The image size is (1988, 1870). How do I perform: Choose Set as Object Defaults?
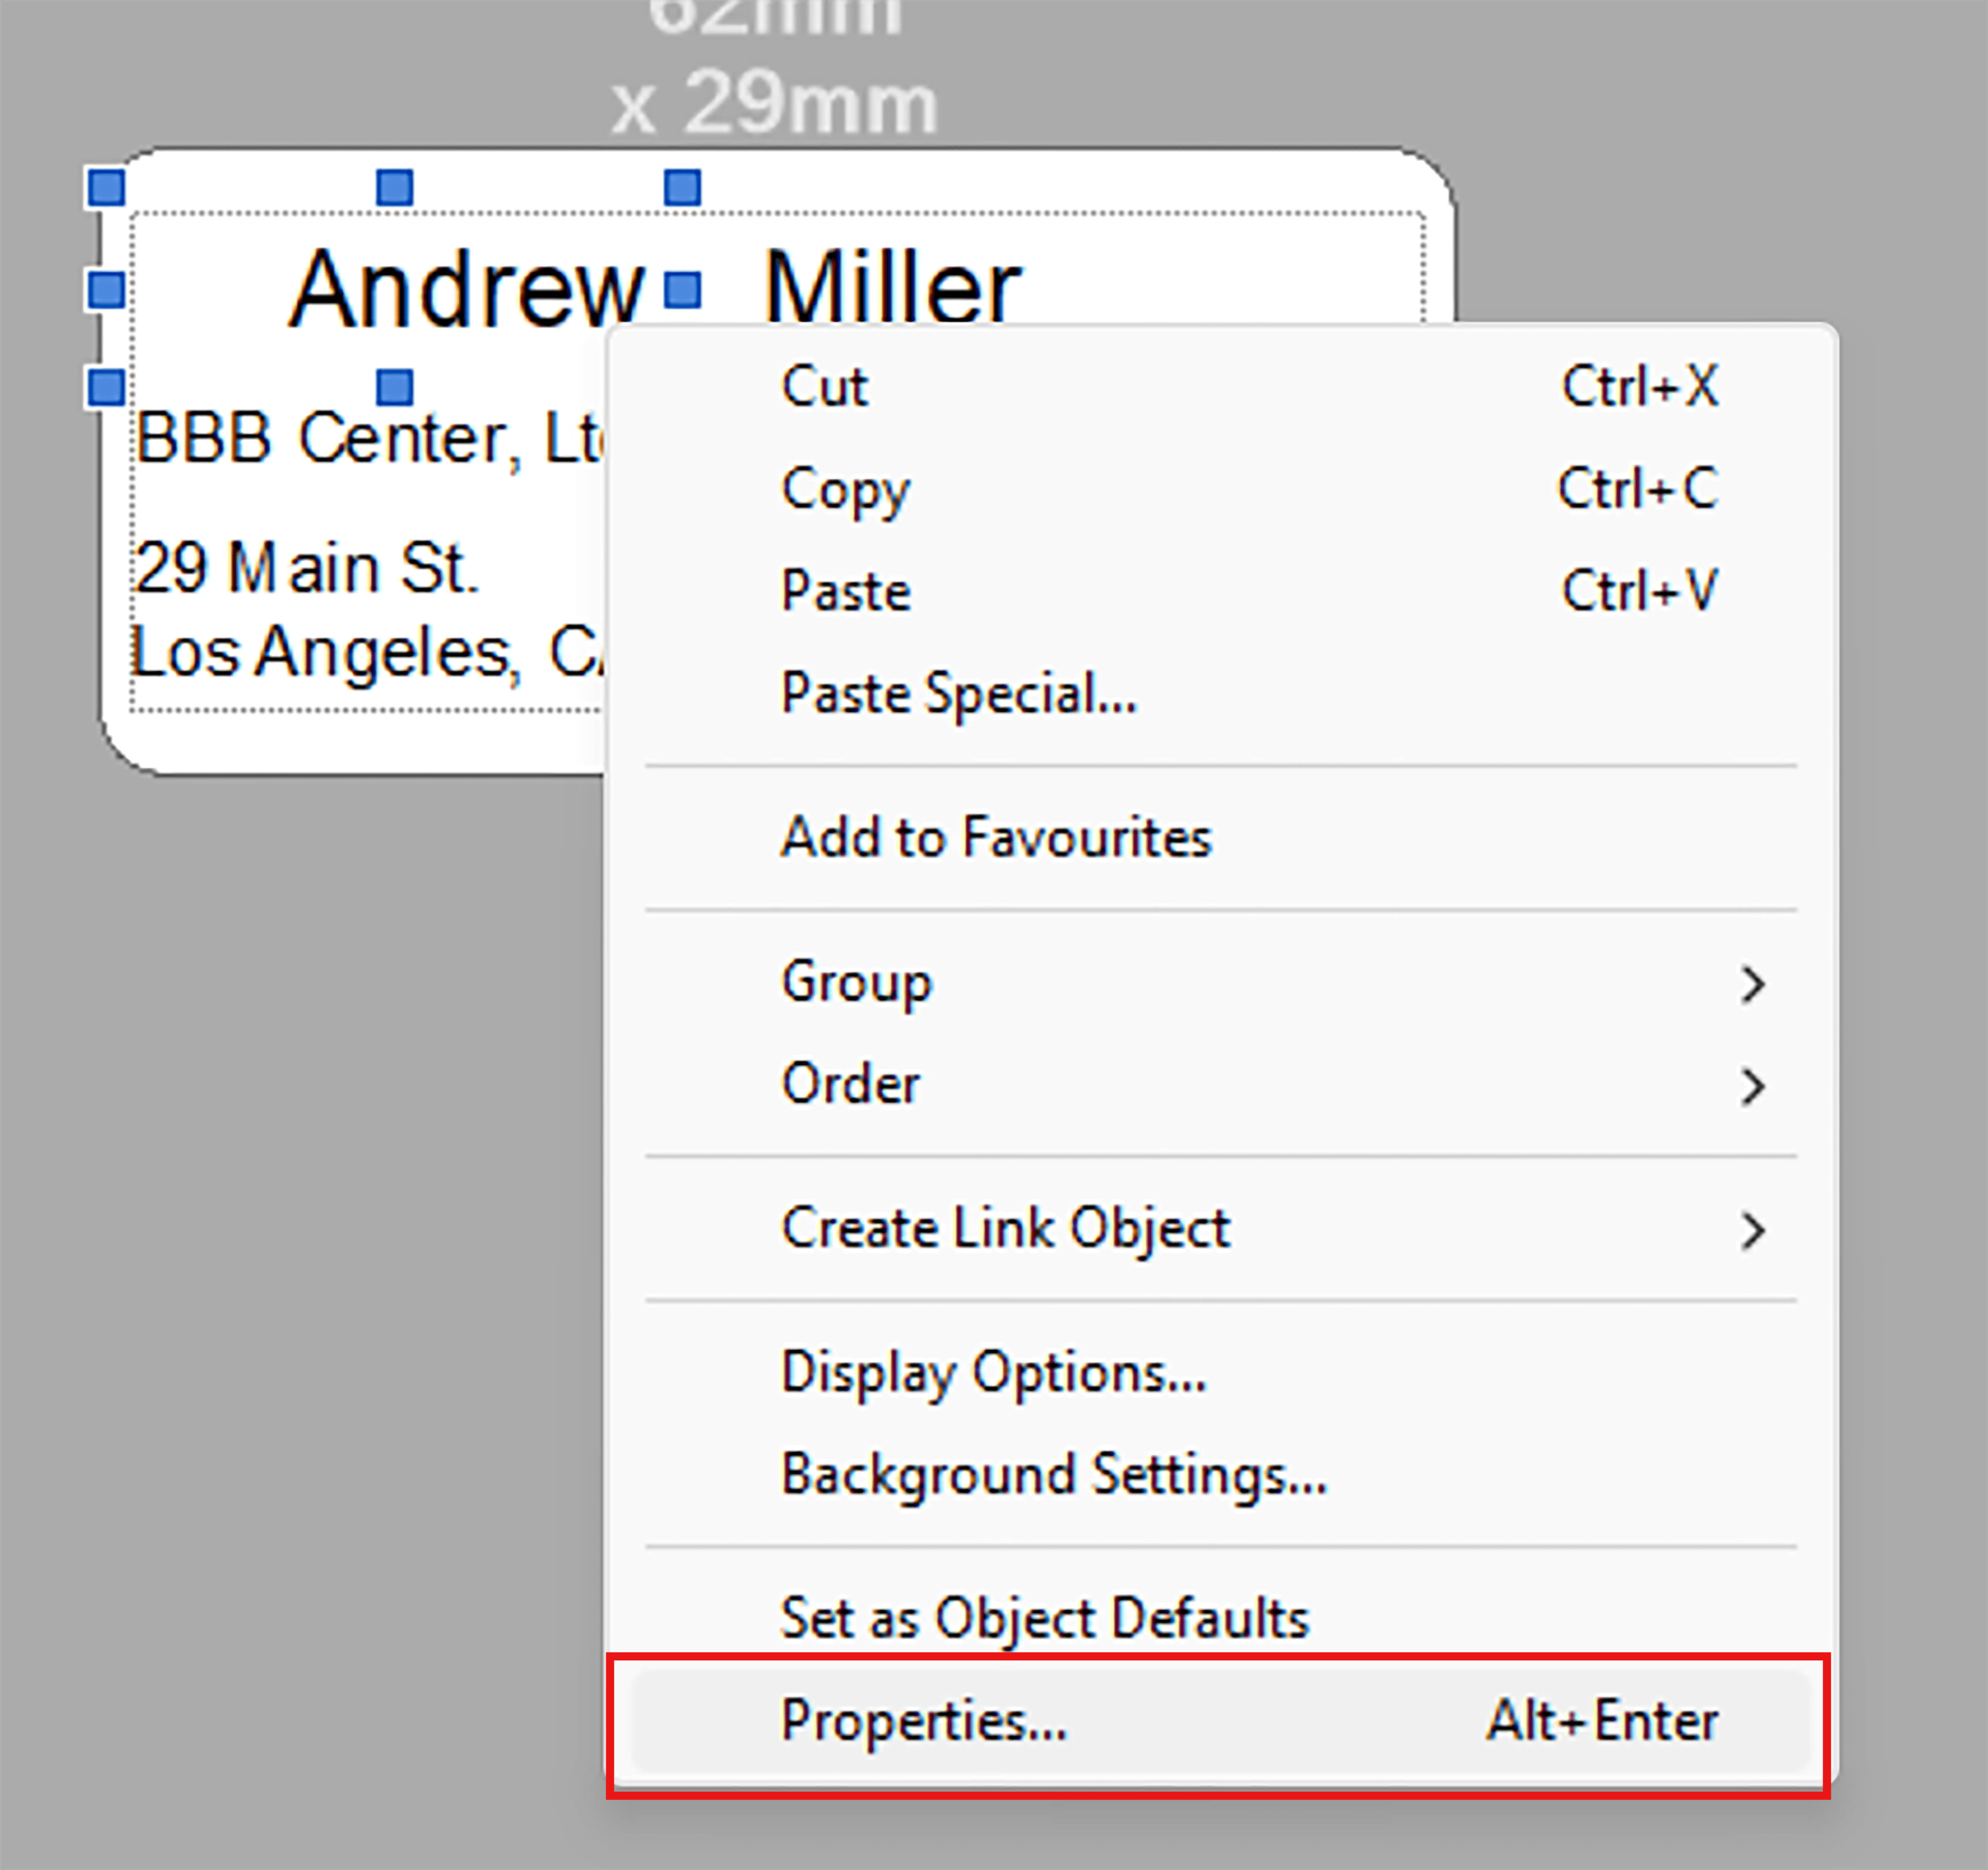(1044, 1618)
